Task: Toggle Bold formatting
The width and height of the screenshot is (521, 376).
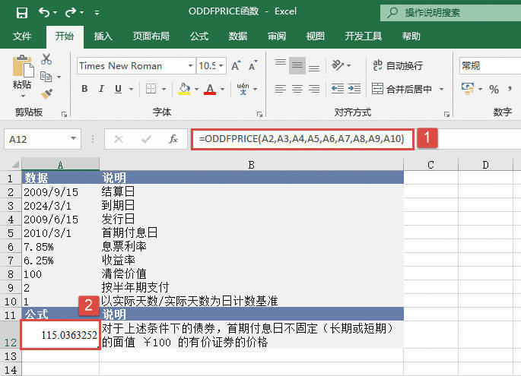Action: [84, 89]
